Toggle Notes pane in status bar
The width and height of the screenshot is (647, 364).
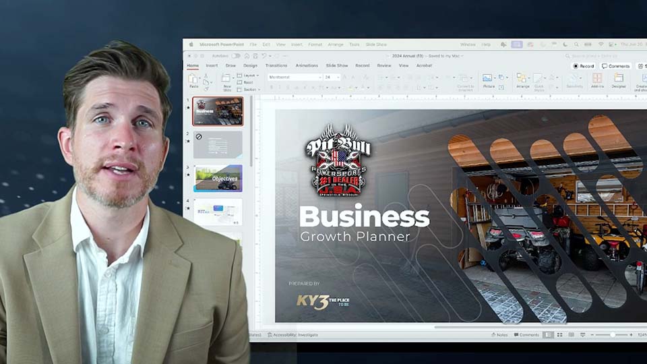tap(499, 334)
